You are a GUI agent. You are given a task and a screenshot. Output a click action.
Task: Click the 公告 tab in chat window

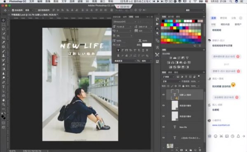[x=233, y=18]
